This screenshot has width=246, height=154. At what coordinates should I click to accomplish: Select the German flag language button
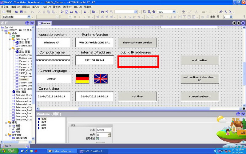pos(82,79)
